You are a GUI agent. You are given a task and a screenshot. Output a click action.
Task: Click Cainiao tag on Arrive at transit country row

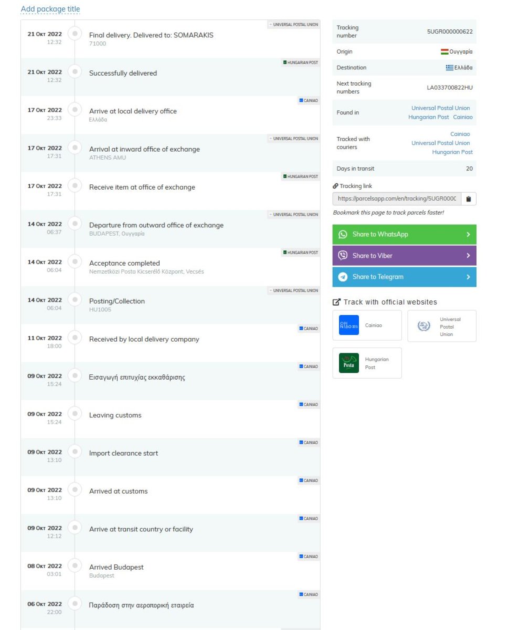pyautogui.click(x=309, y=519)
